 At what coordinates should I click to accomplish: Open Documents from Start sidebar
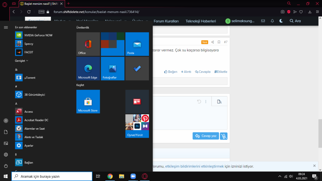click(x=6, y=132)
